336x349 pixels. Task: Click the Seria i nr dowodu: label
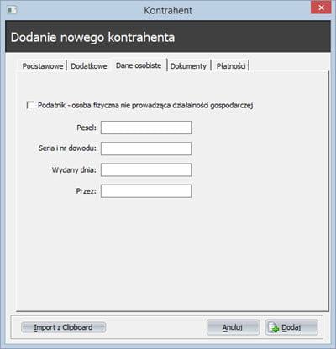point(67,148)
